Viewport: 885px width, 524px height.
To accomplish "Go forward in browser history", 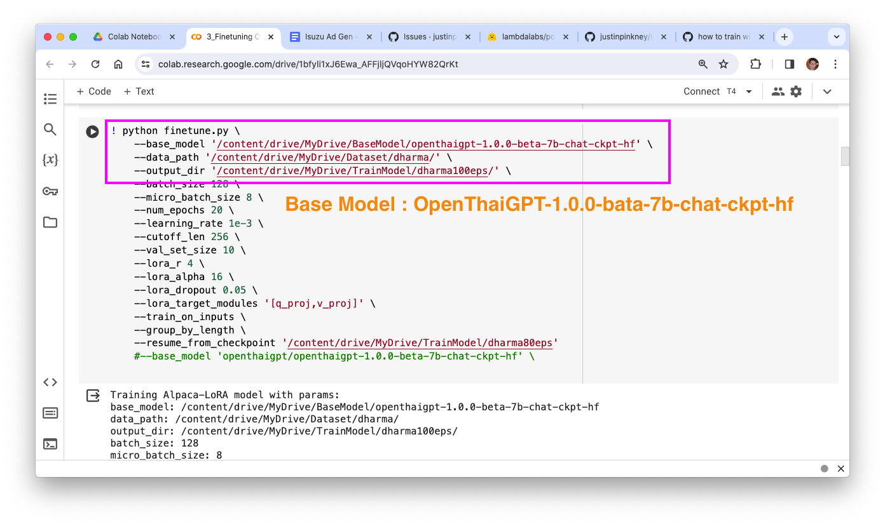I will (x=72, y=64).
